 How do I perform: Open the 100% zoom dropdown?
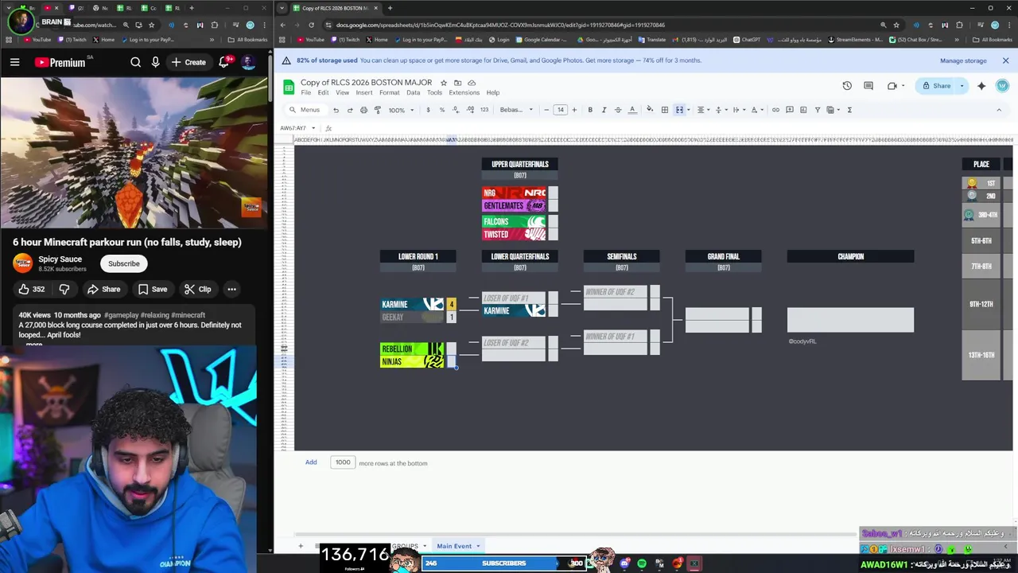click(x=401, y=110)
